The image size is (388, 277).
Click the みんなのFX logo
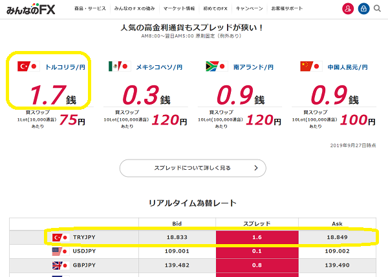(30, 9)
